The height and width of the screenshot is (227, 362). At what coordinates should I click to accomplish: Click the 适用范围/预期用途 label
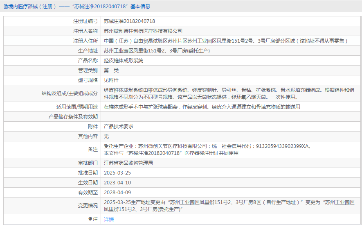pyautogui.click(x=77, y=107)
